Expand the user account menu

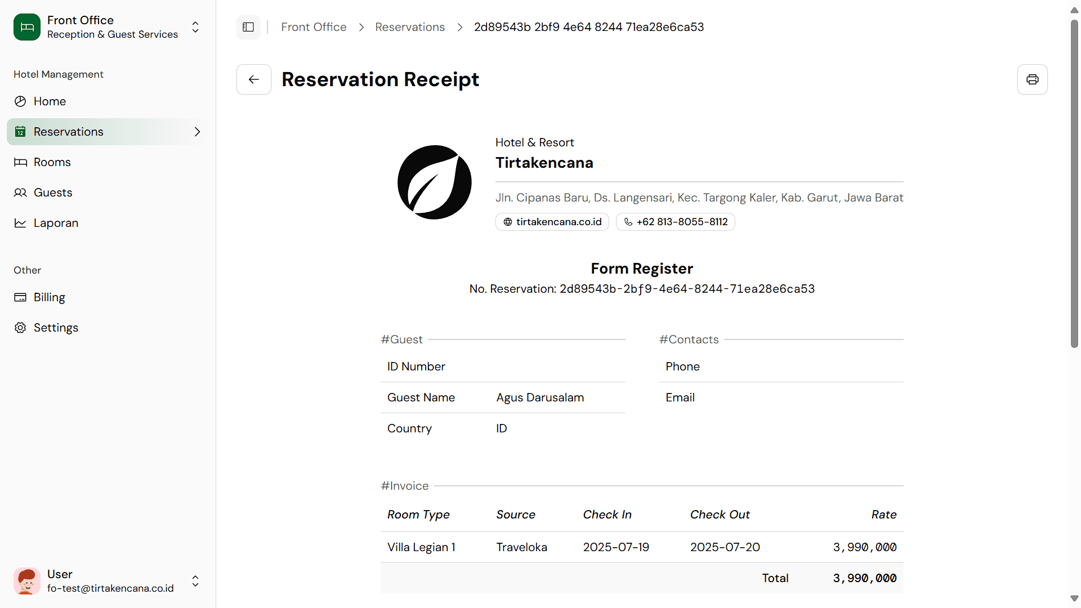click(x=195, y=581)
